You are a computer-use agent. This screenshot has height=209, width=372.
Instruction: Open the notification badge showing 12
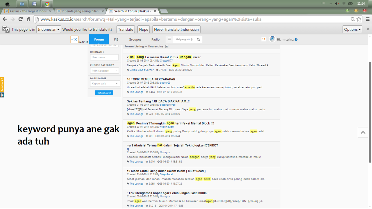[x=263, y=39]
